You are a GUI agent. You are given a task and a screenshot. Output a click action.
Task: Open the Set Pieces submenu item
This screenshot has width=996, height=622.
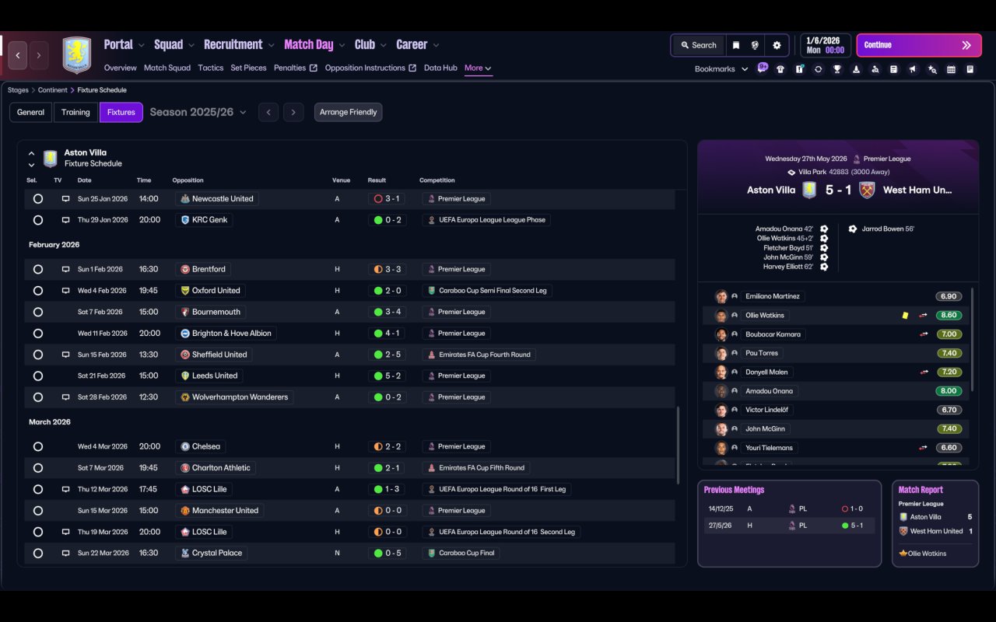tap(248, 68)
